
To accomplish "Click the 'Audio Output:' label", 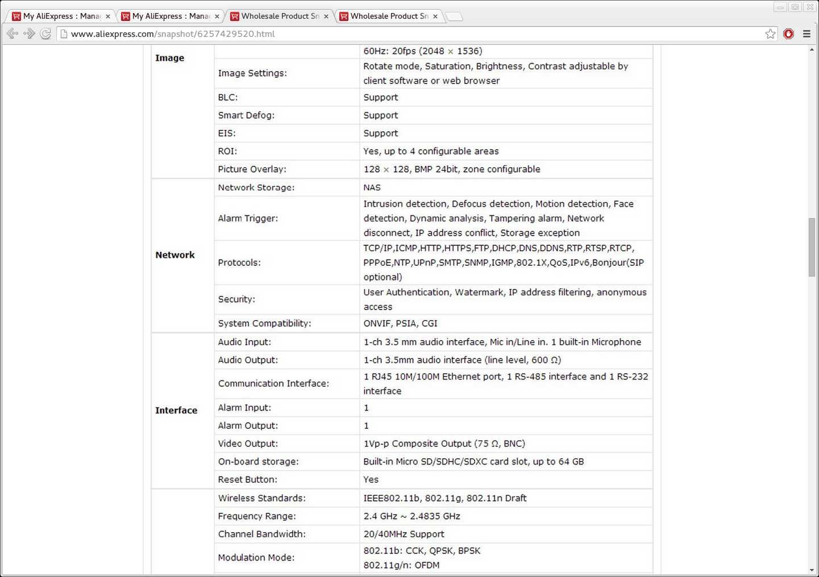I will 248,360.
